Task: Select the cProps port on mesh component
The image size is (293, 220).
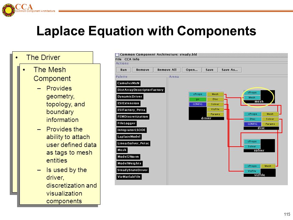Action: (x=252, y=93)
